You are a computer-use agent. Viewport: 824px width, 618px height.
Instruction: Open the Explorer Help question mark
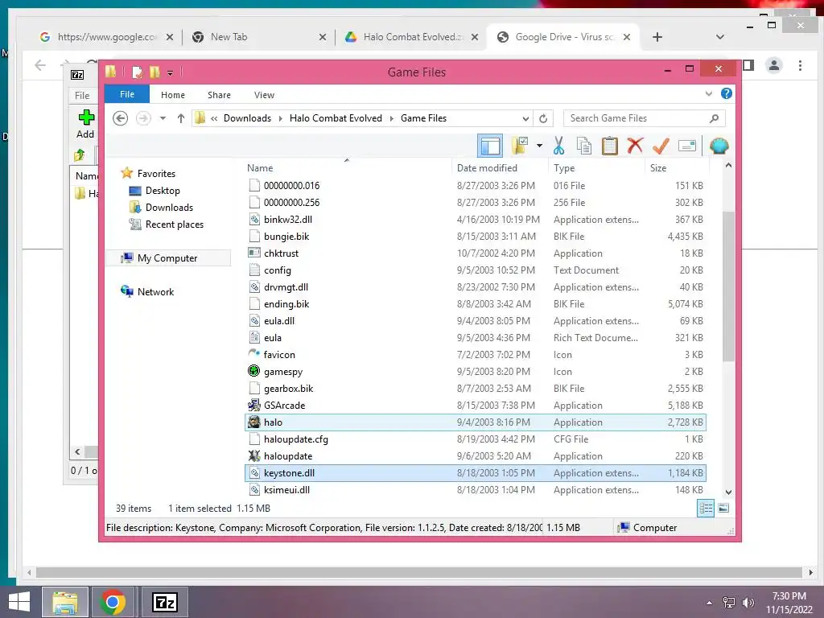[x=727, y=93]
